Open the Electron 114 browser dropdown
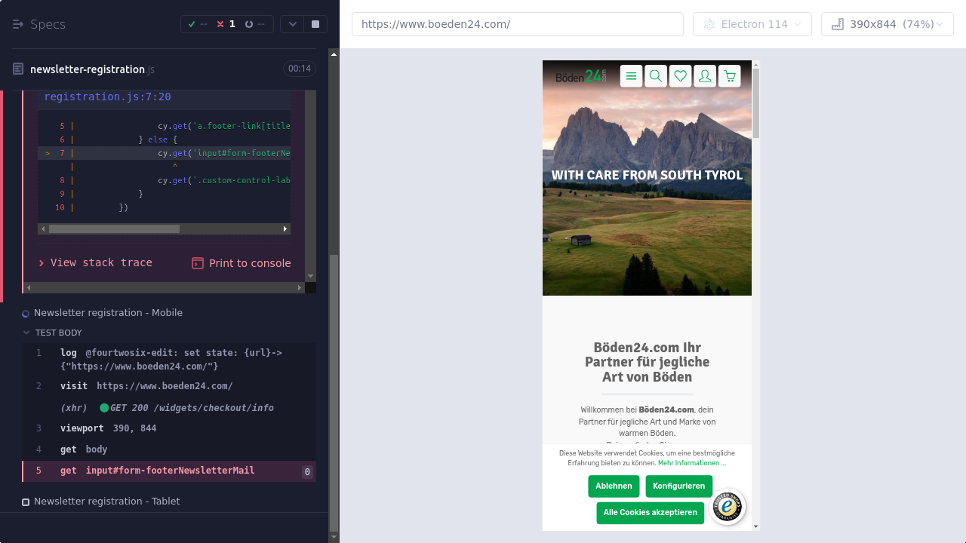The image size is (966, 543). tap(752, 24)
